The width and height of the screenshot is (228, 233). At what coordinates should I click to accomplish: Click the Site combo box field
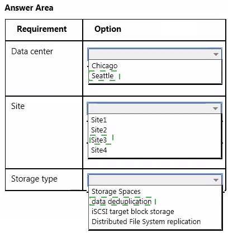click(154, 108)
